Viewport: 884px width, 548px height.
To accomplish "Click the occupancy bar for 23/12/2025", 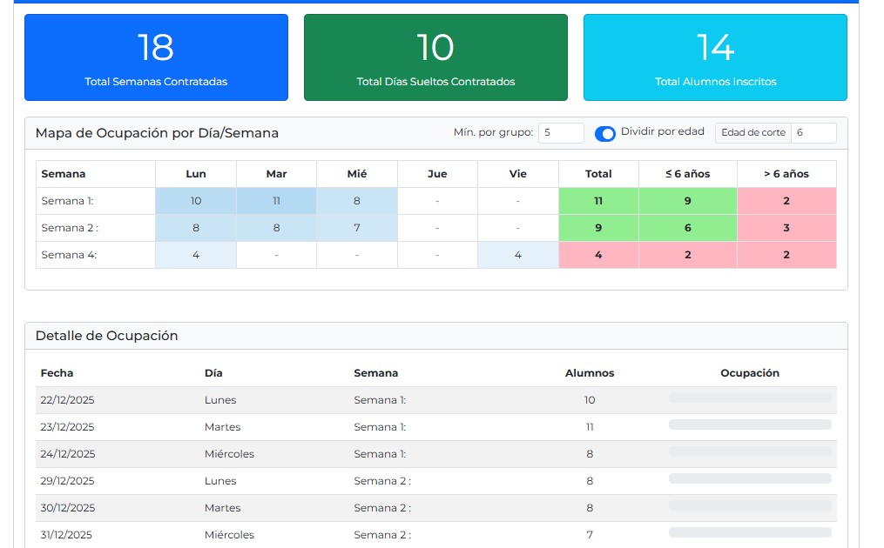I will coord(750,425).
